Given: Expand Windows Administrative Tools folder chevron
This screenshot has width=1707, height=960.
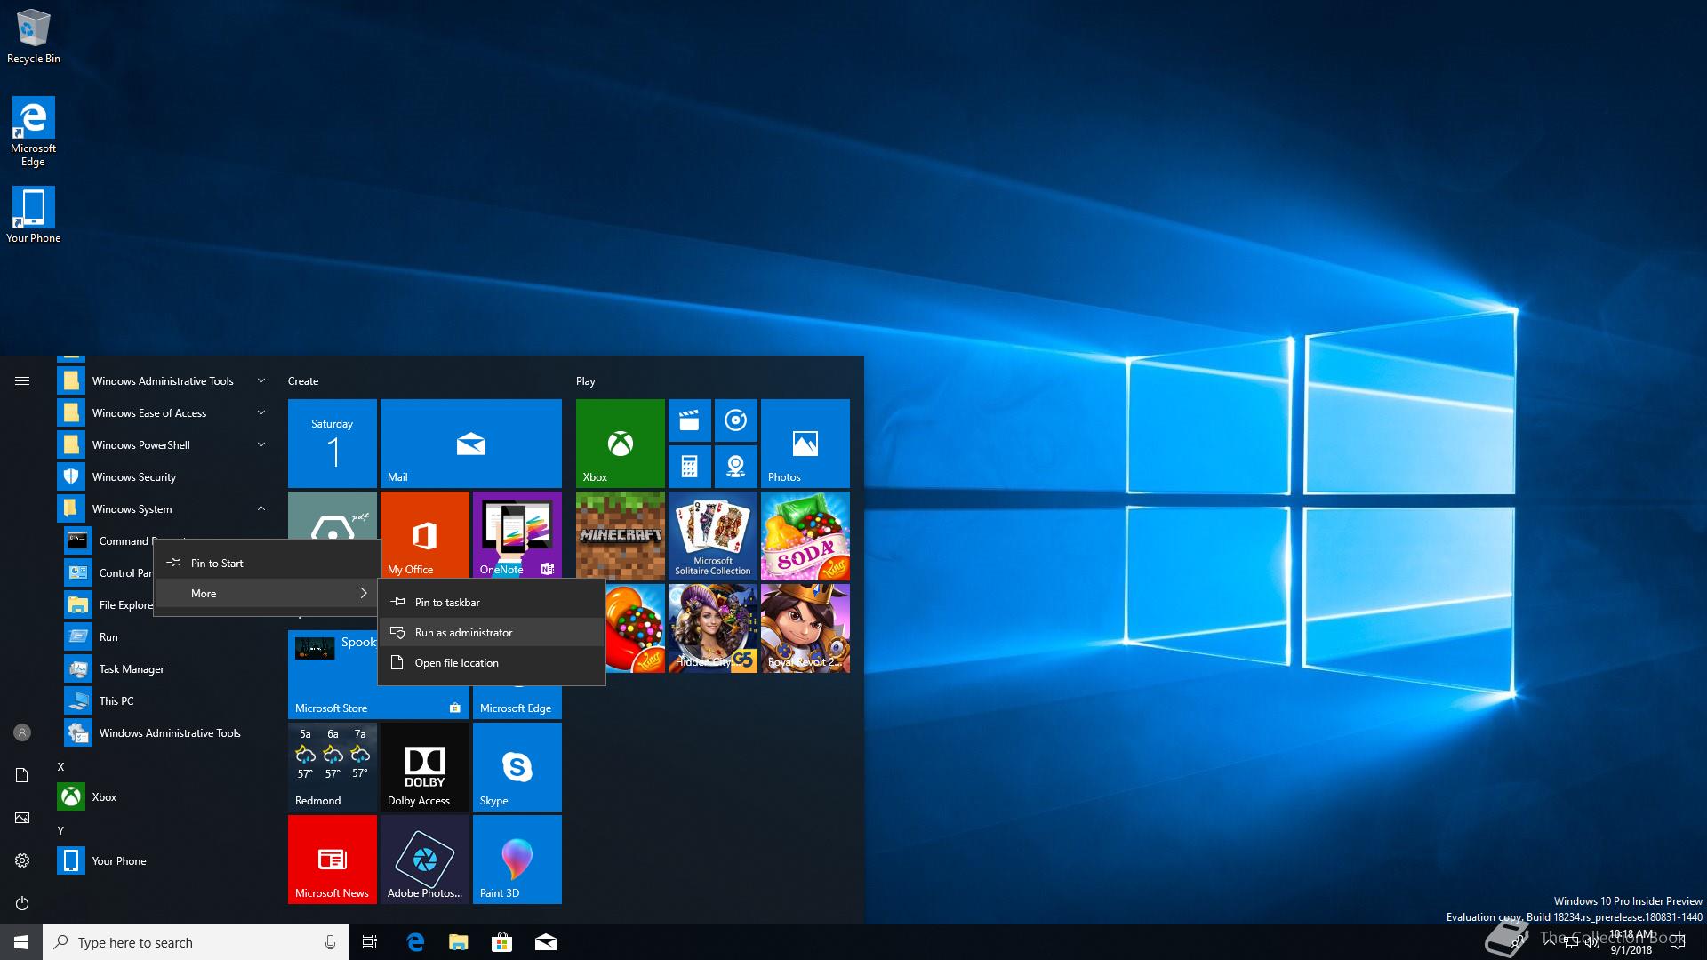Looking at the screenshot, I should 261,380.
